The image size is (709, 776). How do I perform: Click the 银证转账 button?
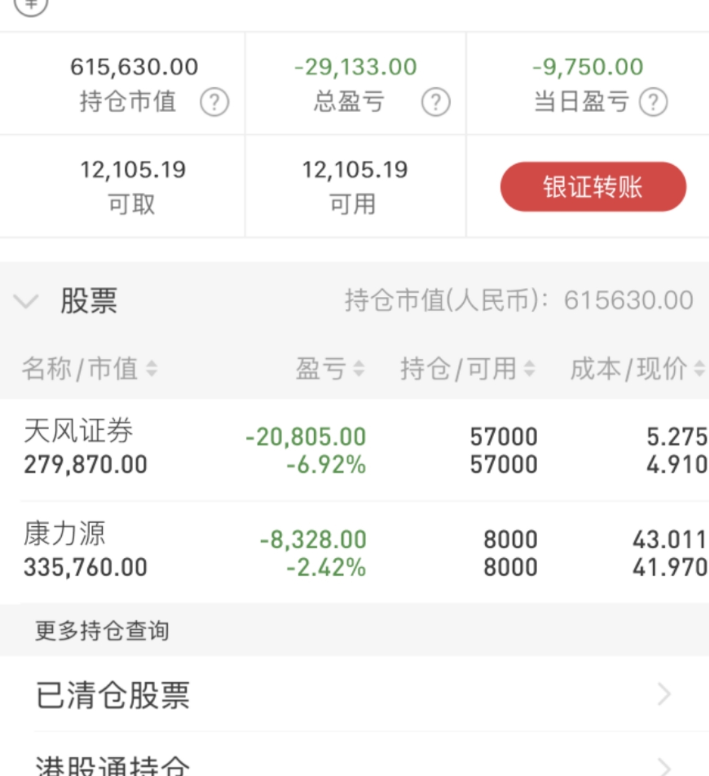click(593, 187)
